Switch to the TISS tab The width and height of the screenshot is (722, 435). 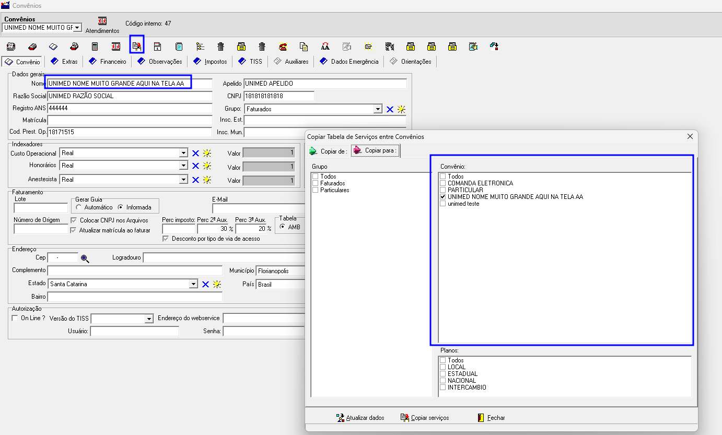click(250, 62)
